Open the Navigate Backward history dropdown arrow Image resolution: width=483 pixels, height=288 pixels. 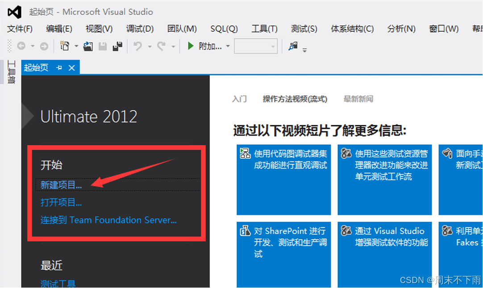(32, 46)
